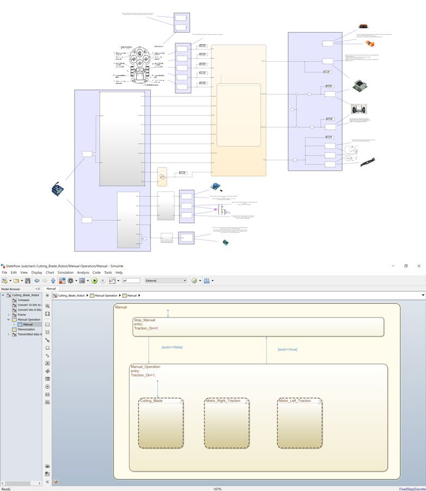
Task: Run simulation with green play button
Action: (94, 280)
